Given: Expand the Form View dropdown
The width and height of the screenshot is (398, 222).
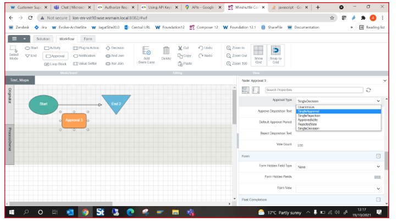Looking at the screenshot, I should pyautogui.click(x=338, y=187).
